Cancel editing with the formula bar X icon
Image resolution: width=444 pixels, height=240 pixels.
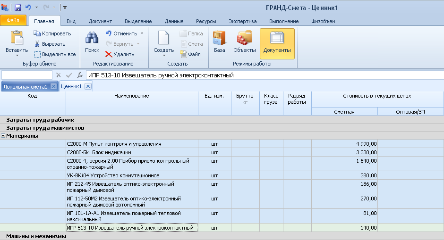58,75
